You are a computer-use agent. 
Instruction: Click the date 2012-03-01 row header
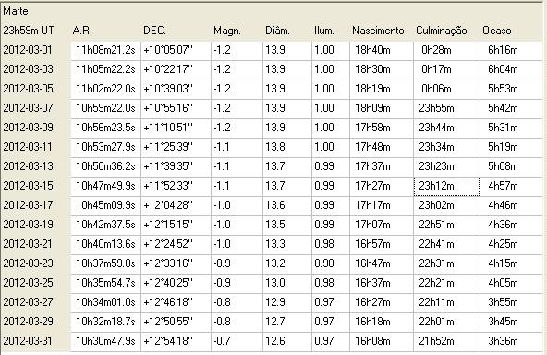tap(29, 50)
